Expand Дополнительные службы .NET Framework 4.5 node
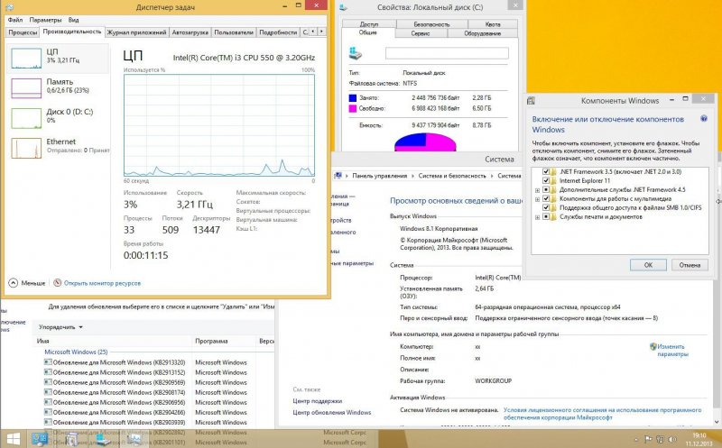Image resolution: width=722 pixels, height=448 pixels. (x=537, y=190)
